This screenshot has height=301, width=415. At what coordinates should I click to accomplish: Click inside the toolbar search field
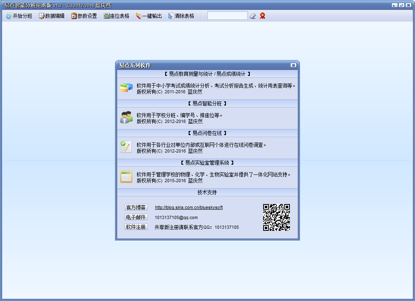click(227, 15)
